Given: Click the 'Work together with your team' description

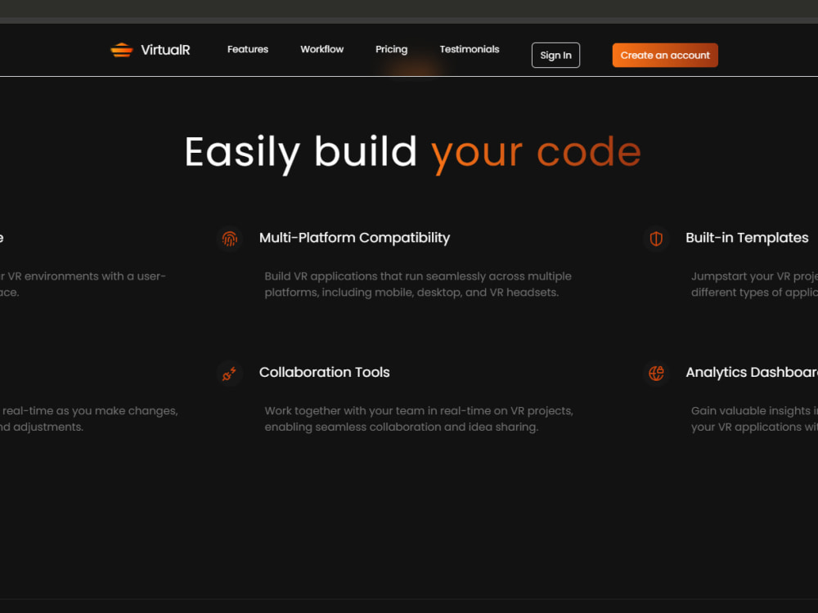Looking at the screenshot, I should coord(419,418).
